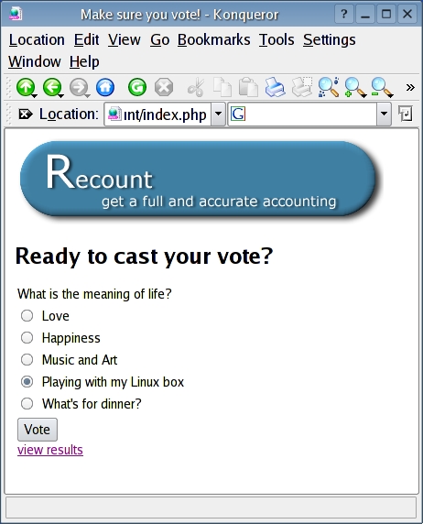Zoom in with the plus magnifier icon
The height and width of the screenshot is (524, 423).
[355, 87]
